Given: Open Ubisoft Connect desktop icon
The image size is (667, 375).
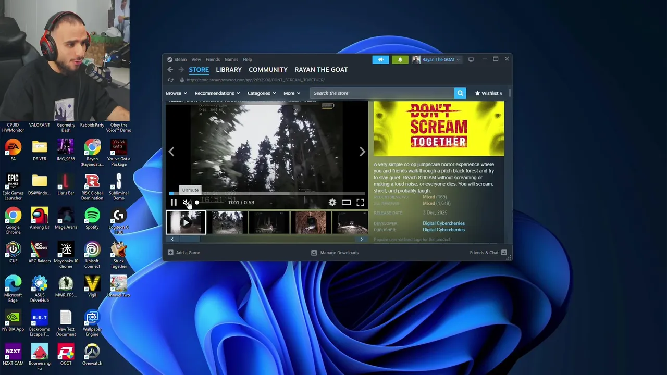Looking at the screenshot, I should coord(92,255).
